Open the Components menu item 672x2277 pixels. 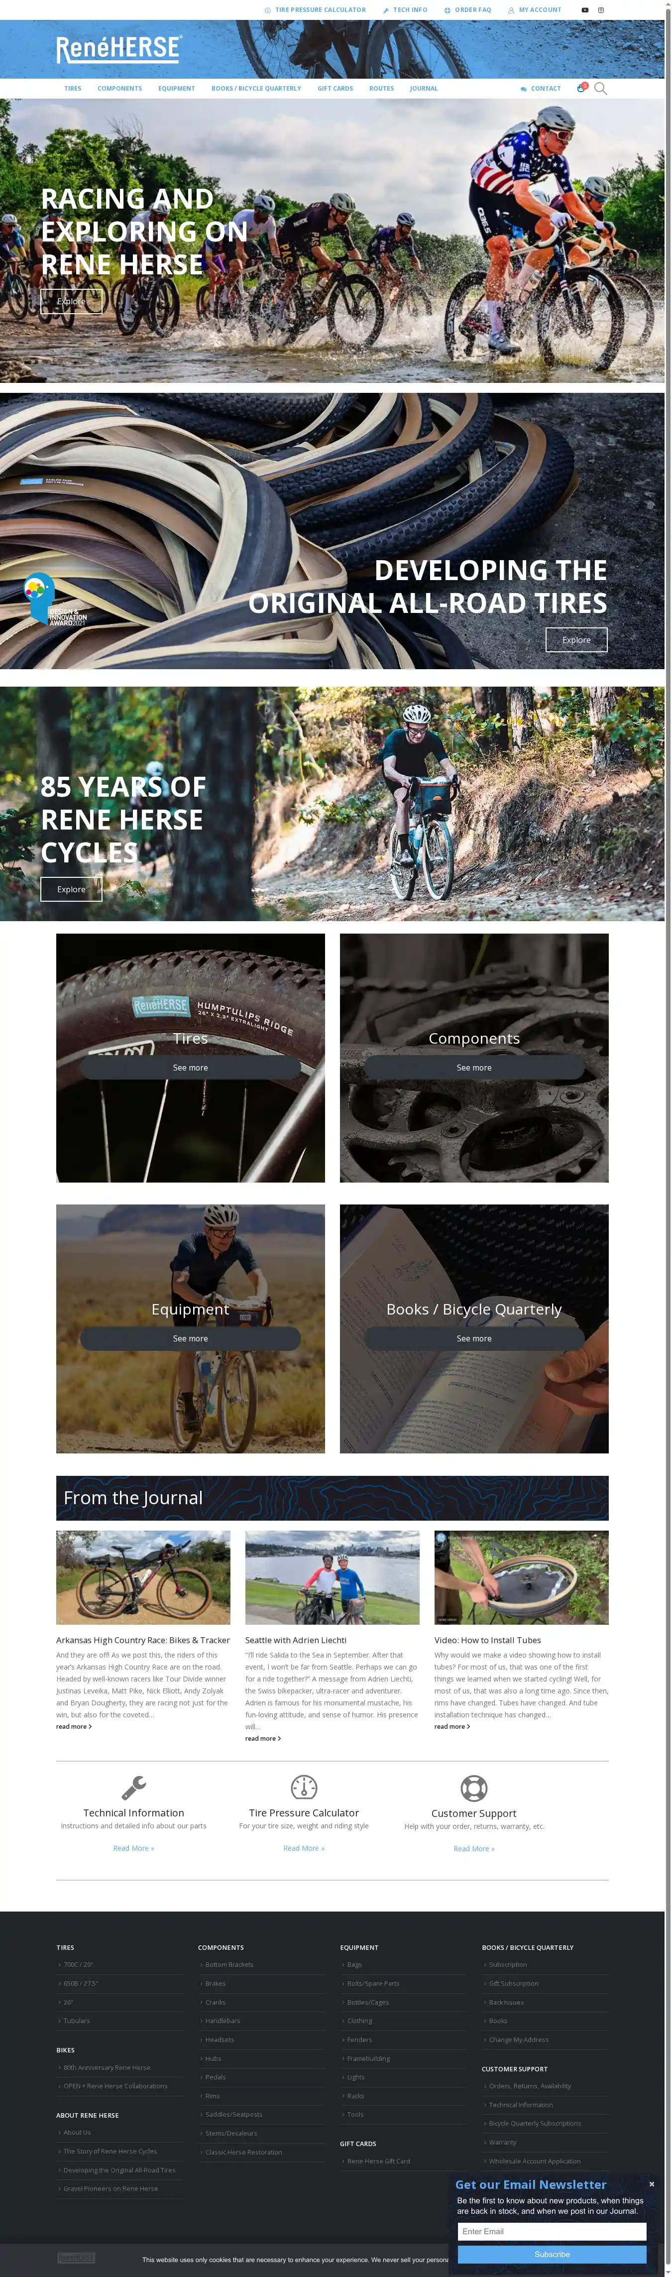coord(119,89)
